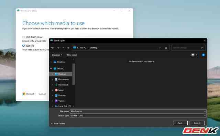Viewport: 220px width, 136px height.
Task: Collapse the This PC tree node
Action: pos(51,69)
